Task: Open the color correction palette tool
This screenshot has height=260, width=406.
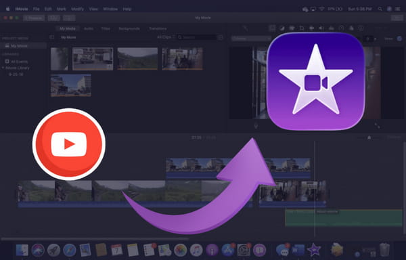Action: (x=292, y=28)
